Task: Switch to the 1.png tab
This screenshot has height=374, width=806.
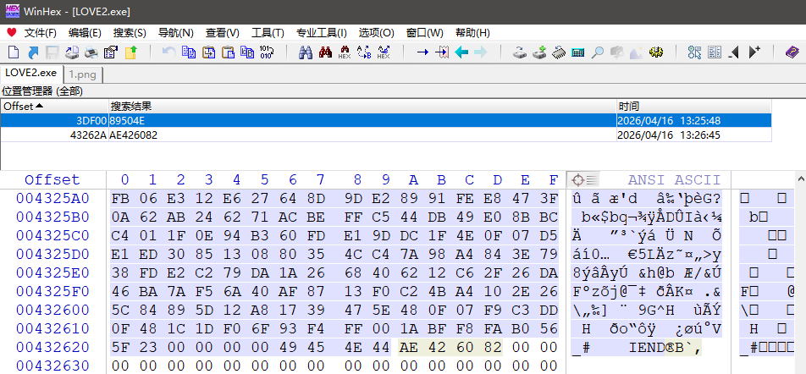Action: pos(83,74)
